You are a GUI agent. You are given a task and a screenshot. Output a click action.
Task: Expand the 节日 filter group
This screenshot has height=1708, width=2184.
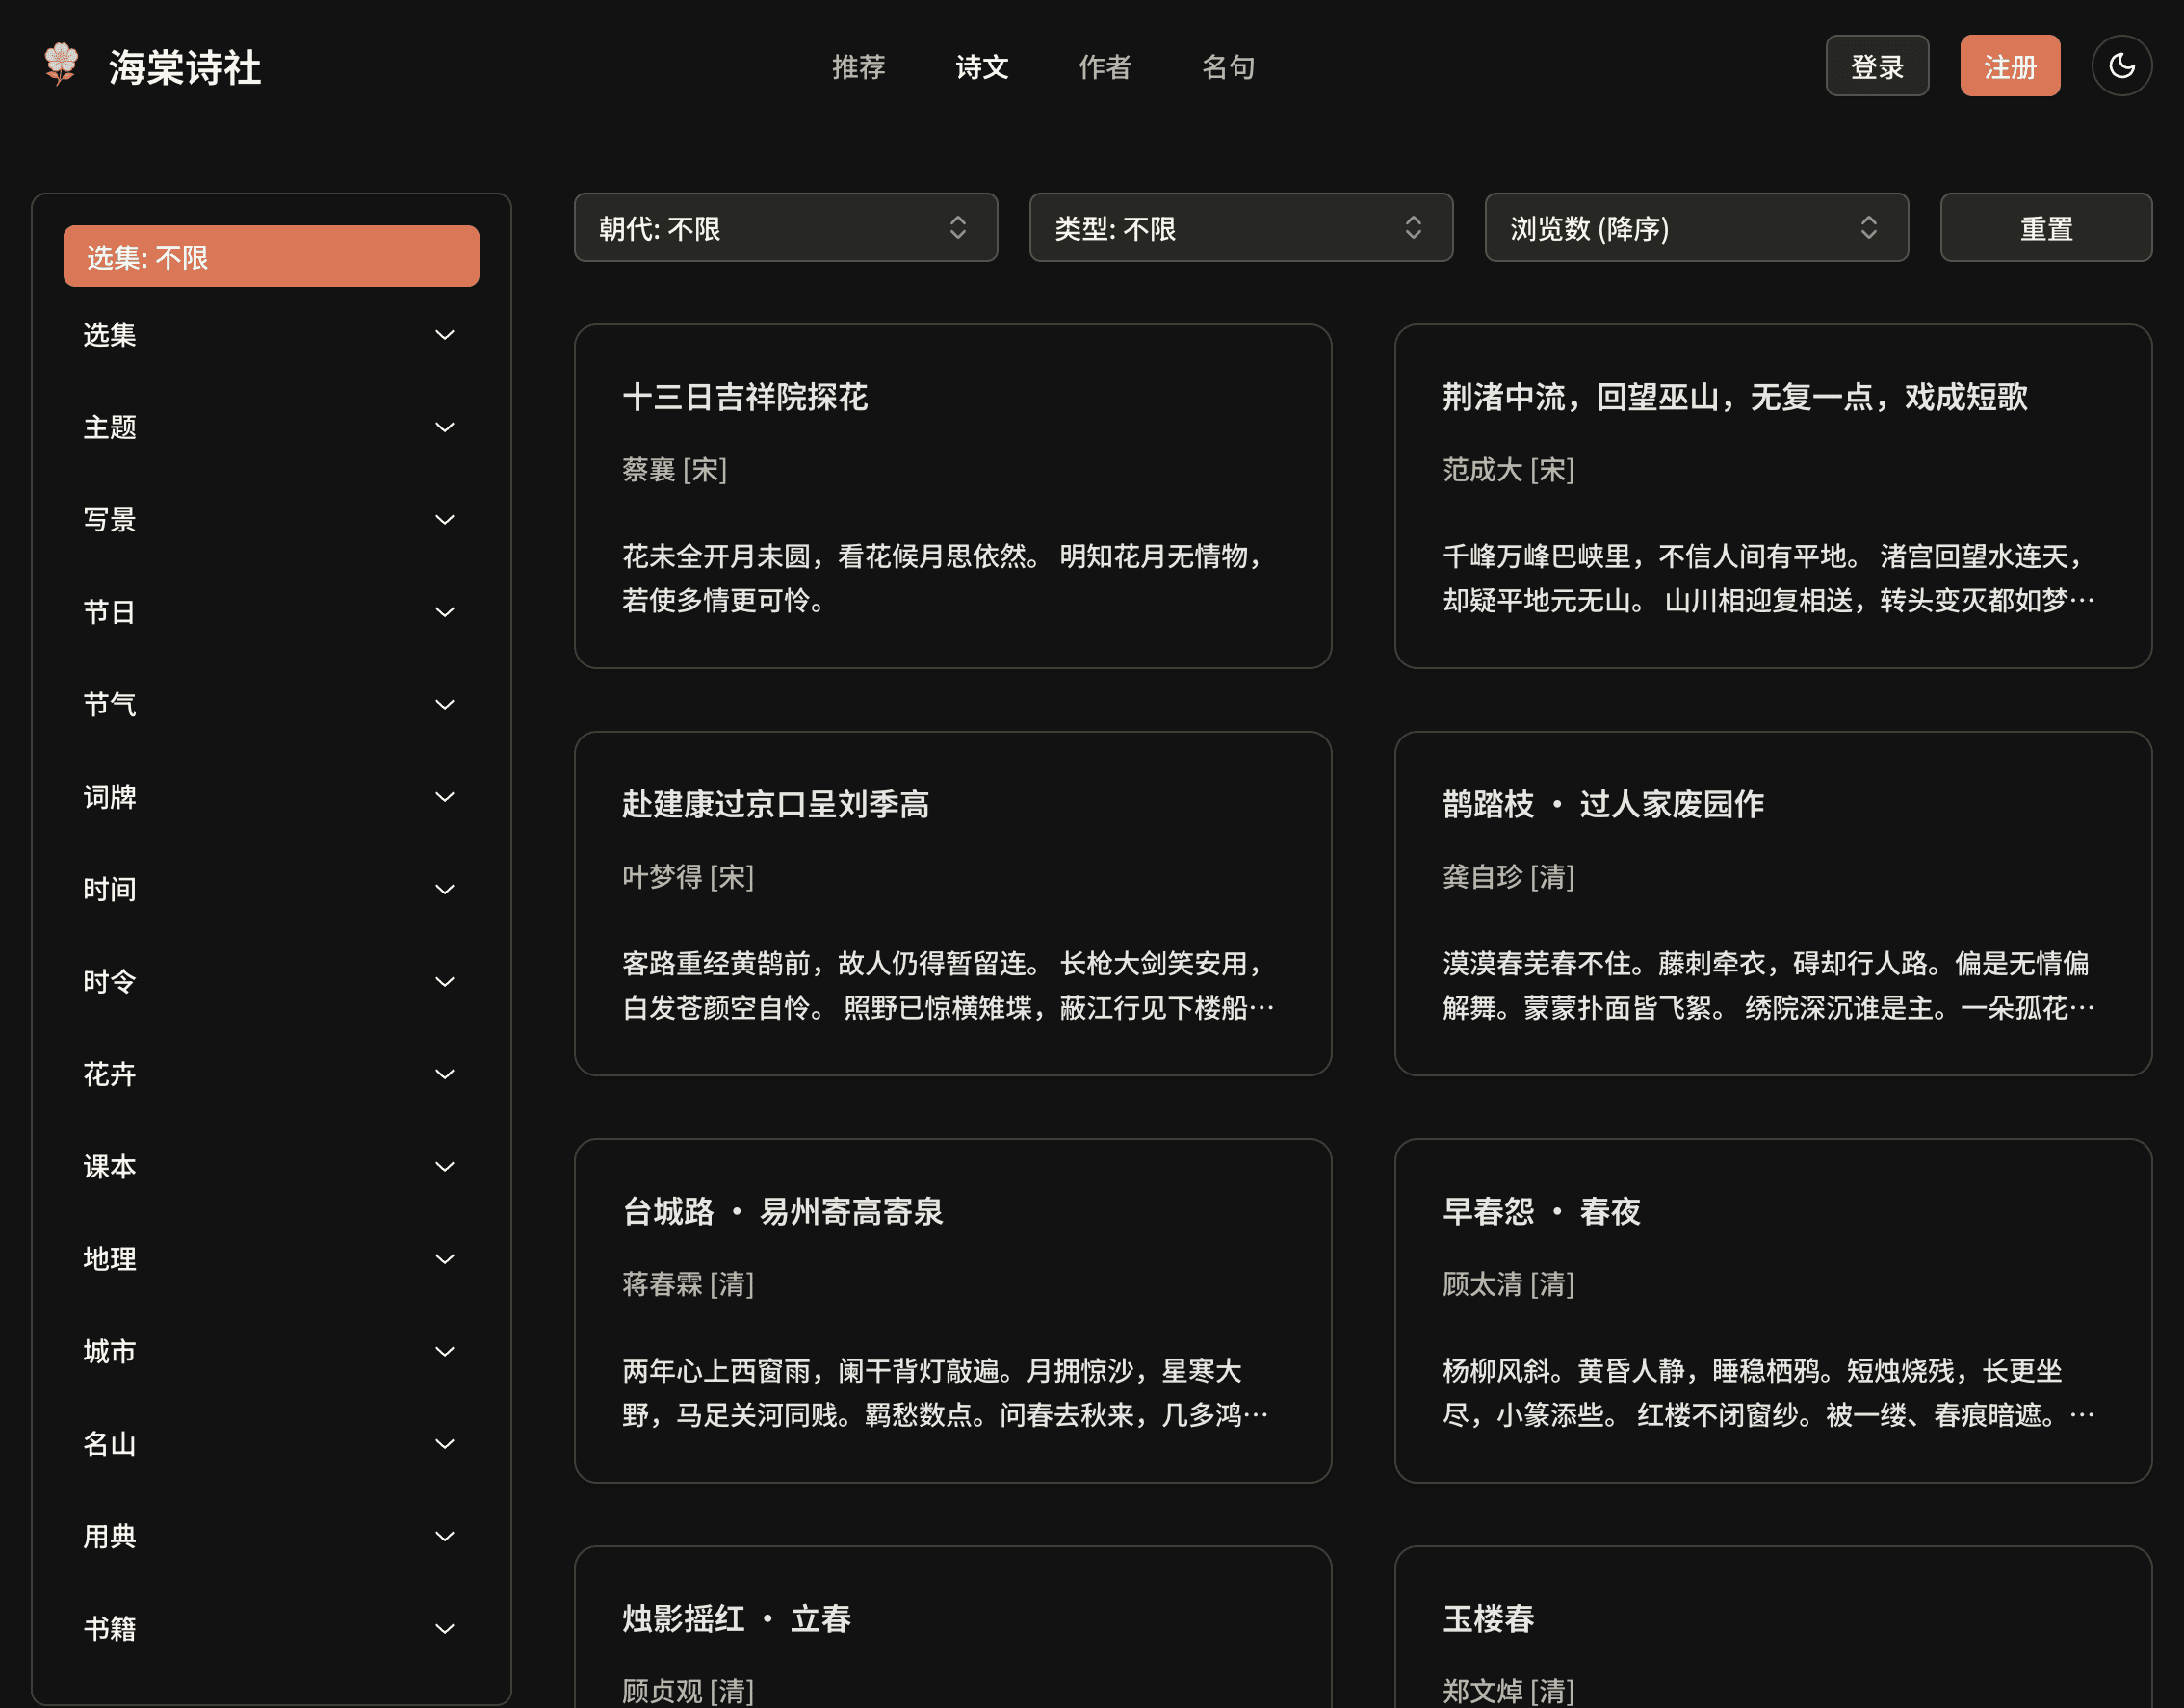270,611
